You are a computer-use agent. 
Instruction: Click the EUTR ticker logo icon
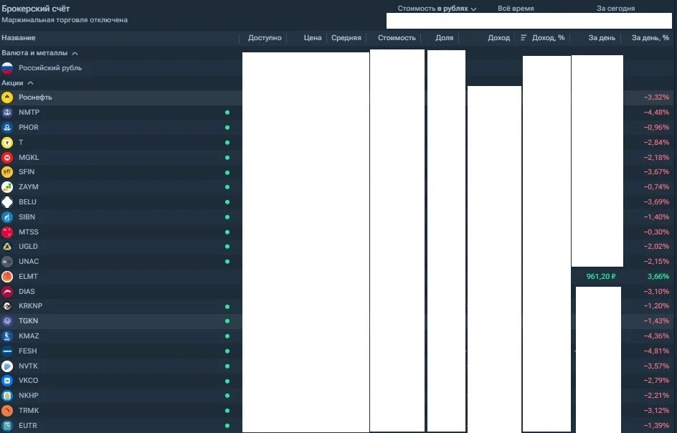(x=7, y=426)
